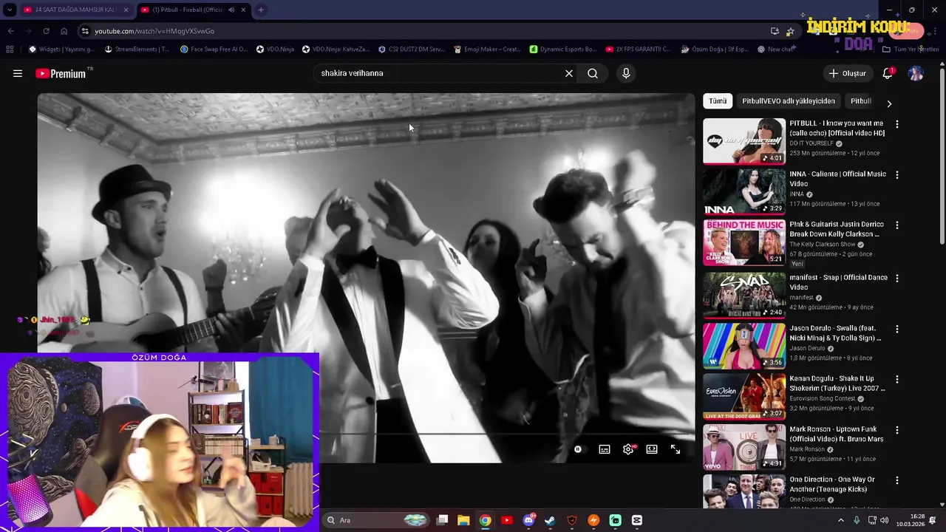Open options for manifest - Snap video
Screen dimensions: 946x532
point(897,279)
